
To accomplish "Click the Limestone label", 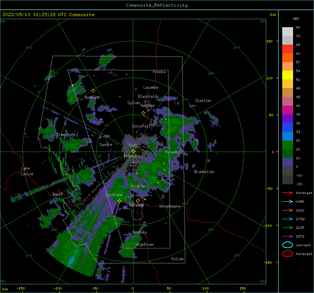I will pyautogui.click(x=66, y=134).
